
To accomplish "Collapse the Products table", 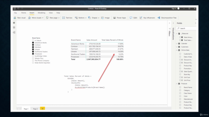I will pyautogui.click(x=177, y=84).
